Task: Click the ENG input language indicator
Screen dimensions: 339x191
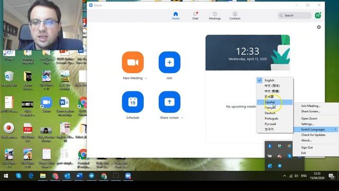Action: click(304, 176)
